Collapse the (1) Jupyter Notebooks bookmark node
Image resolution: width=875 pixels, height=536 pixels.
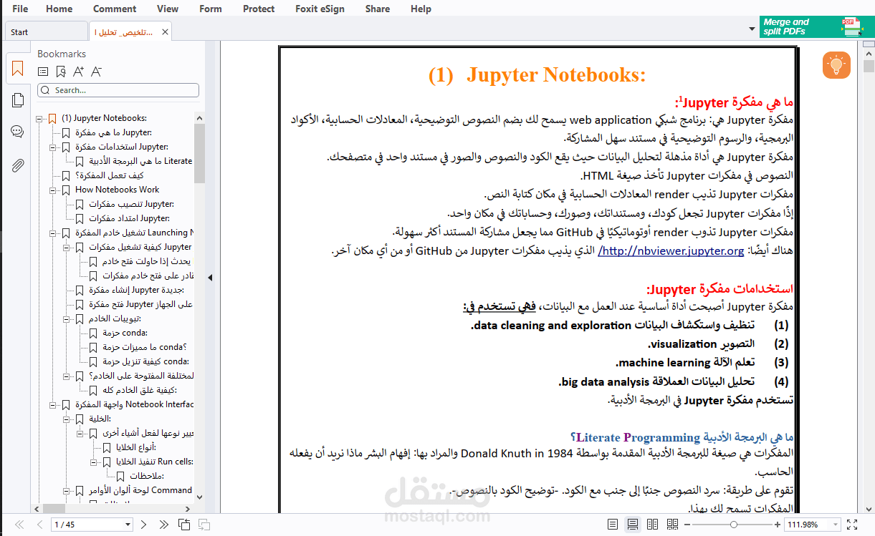click(39, 118)
